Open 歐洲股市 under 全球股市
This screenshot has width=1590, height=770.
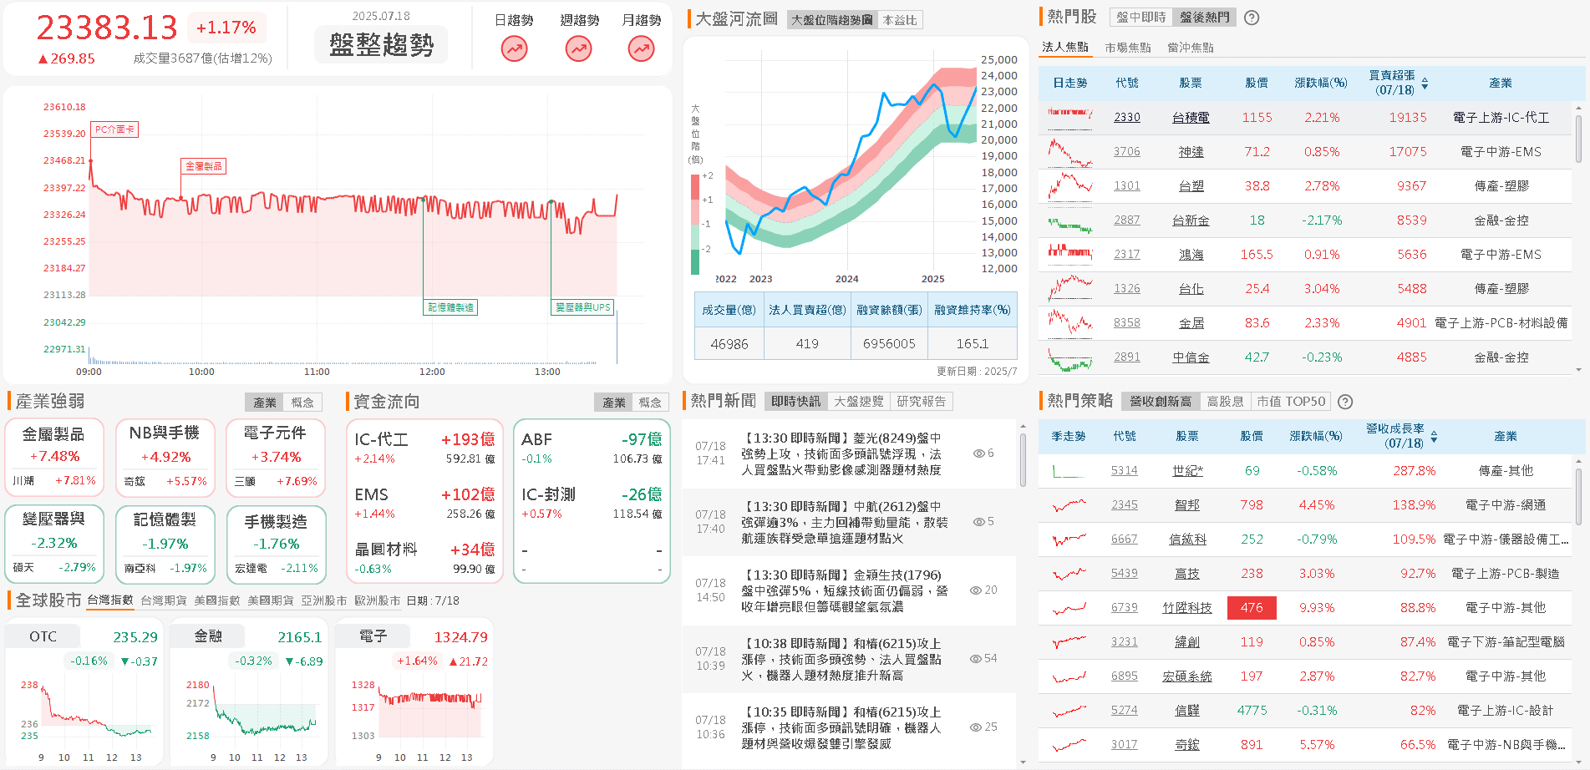point(378,600)
